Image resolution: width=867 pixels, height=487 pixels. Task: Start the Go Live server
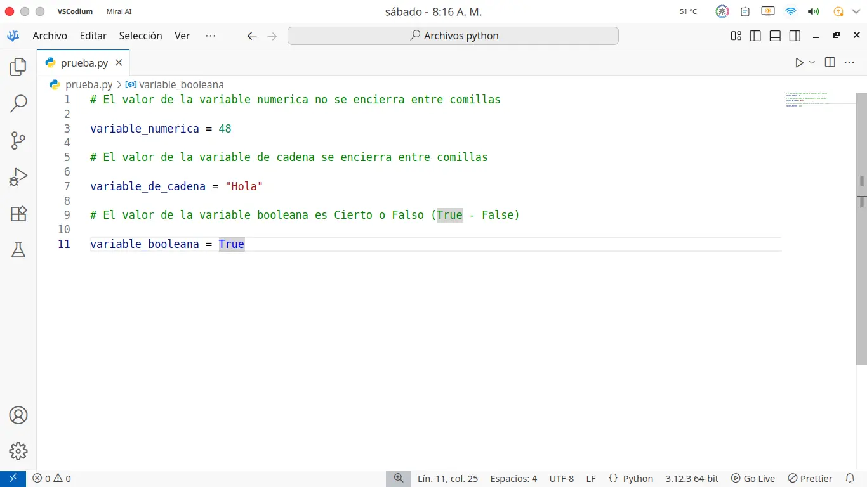753,479
